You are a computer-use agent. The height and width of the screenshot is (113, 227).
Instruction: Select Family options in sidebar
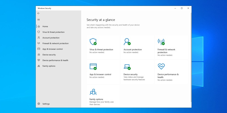(49, 66)
